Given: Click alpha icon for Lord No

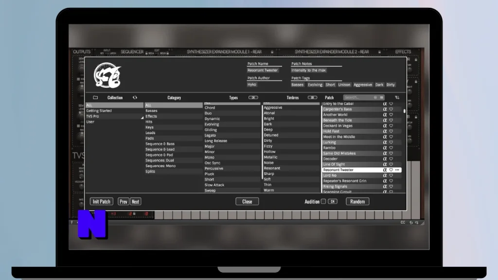Looking at the screenshot, I should point(385,175).
